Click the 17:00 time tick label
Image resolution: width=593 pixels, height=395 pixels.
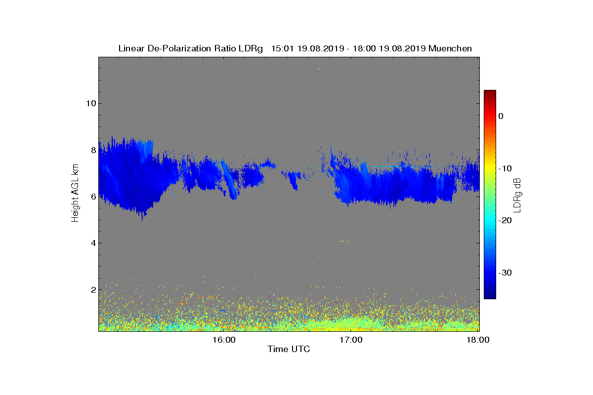click(351, 340)
